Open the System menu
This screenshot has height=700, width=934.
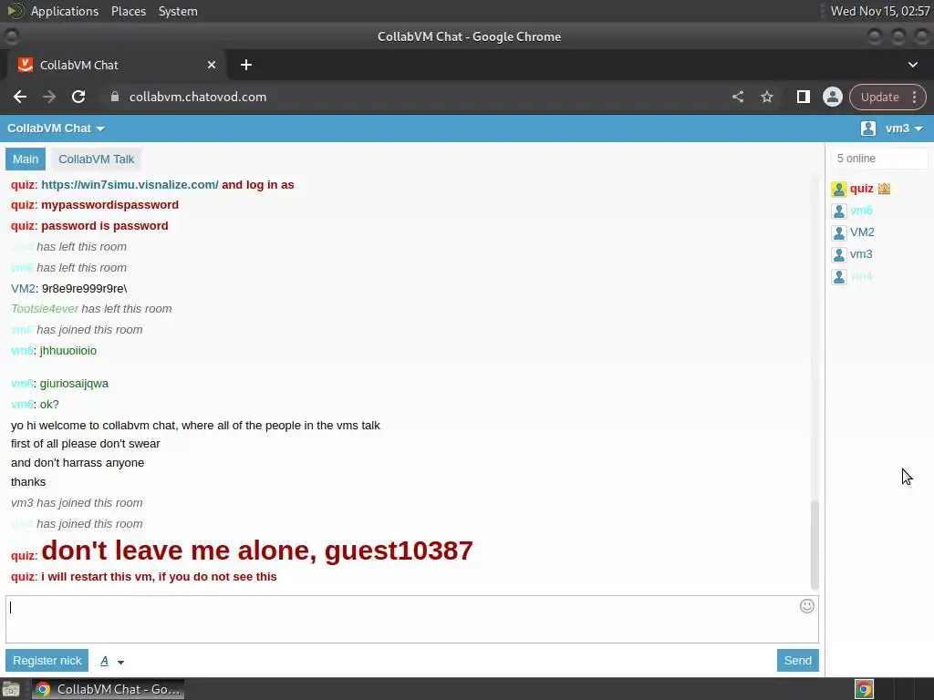[x=178, y=11]
